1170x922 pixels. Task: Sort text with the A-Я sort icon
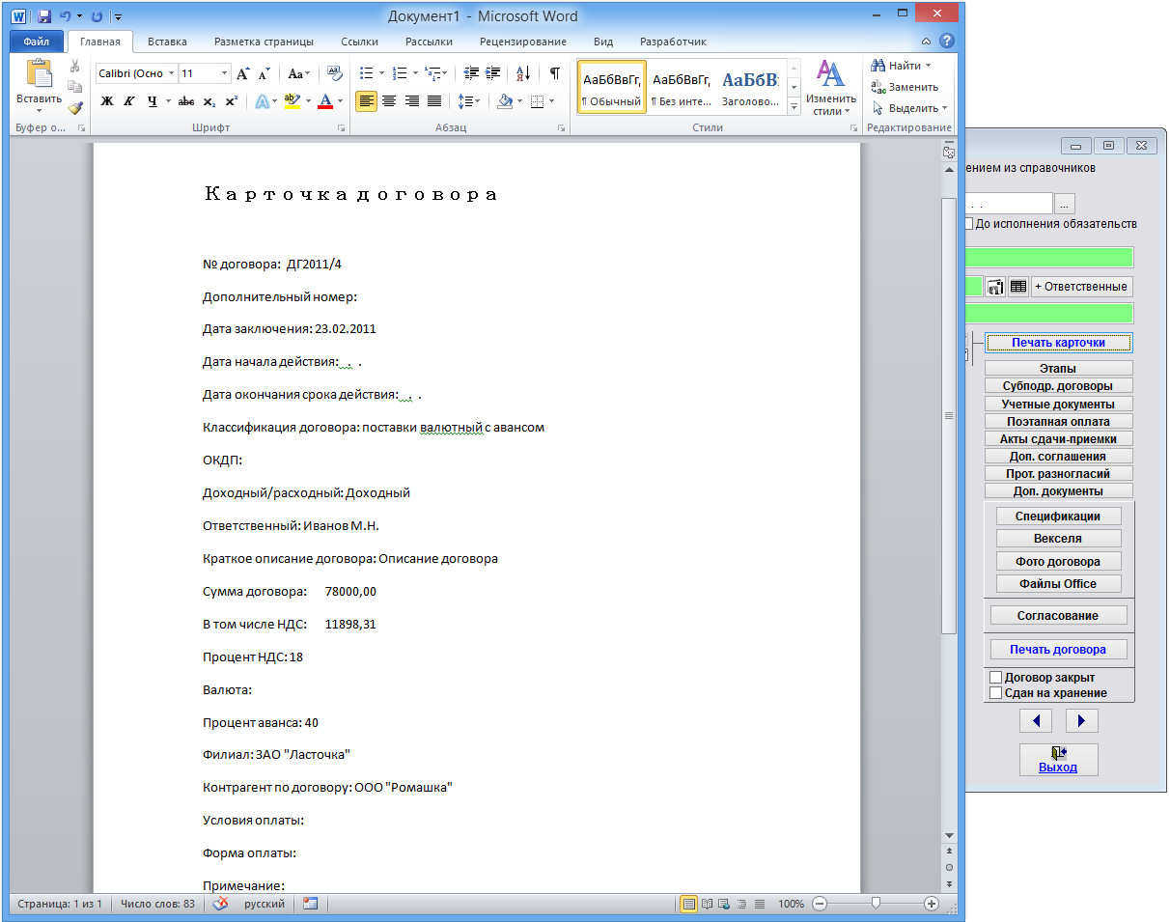point(523,73)
